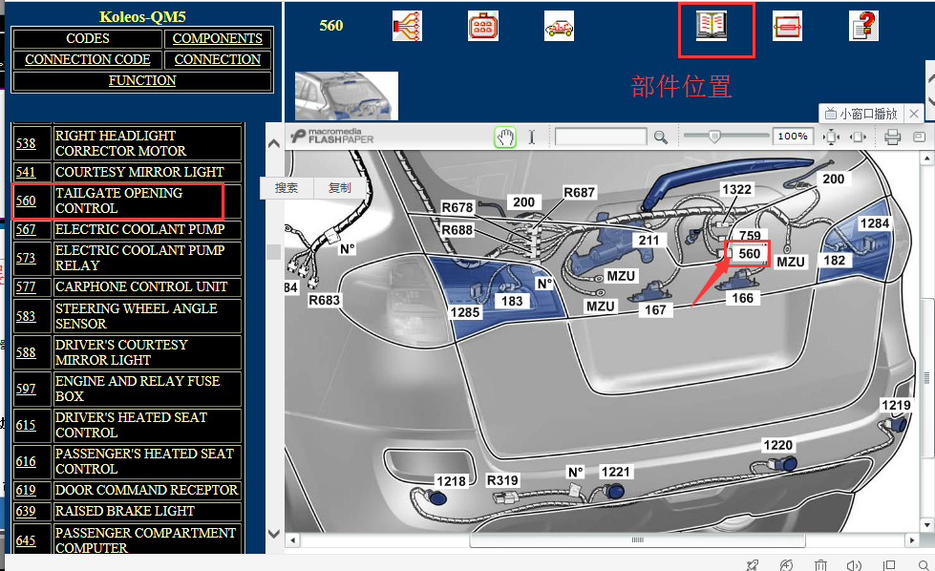
Task: Open the vehicle location icon
Action: (x=559, y=26)
